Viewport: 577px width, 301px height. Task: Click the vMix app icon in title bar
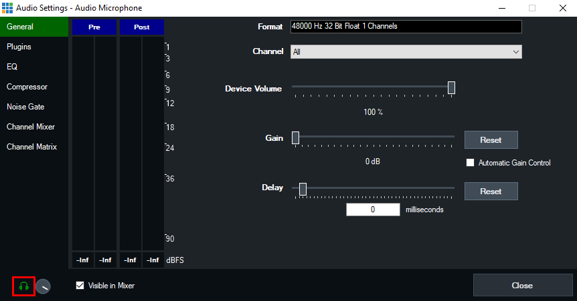pos(7,7)
